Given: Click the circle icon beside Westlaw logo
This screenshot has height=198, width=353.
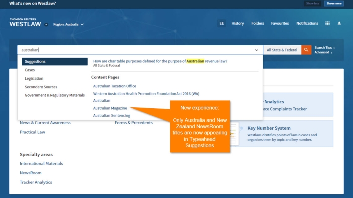Looking at the screenshot, I should point(46,24).
